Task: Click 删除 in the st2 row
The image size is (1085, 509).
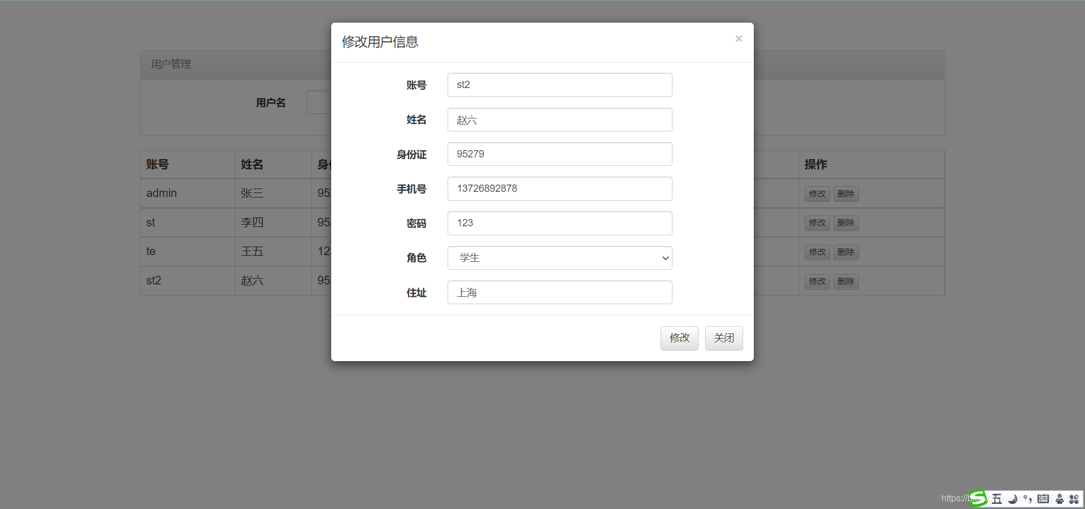Action: point(845,281)
